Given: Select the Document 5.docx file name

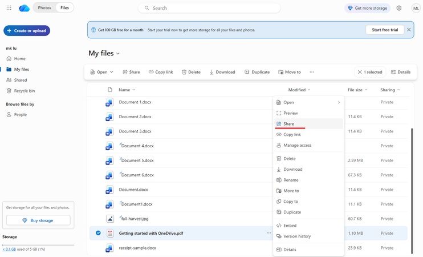Looking at the screenshot, I should tap(137, 160).
